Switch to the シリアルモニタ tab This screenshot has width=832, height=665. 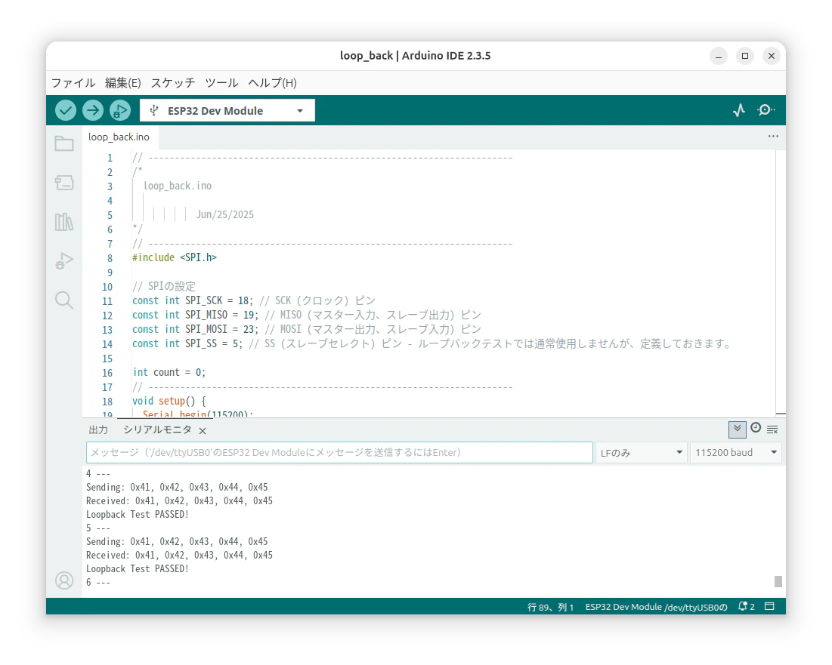point(157,429)
